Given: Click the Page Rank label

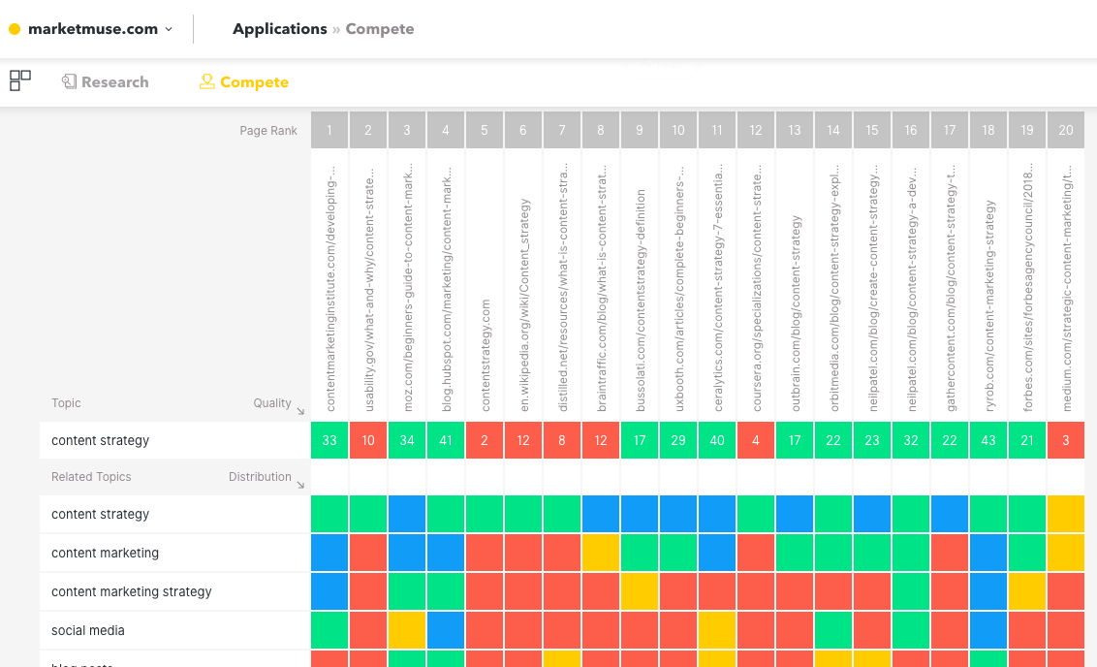Looking at the screenshot, I should [268, 131].
